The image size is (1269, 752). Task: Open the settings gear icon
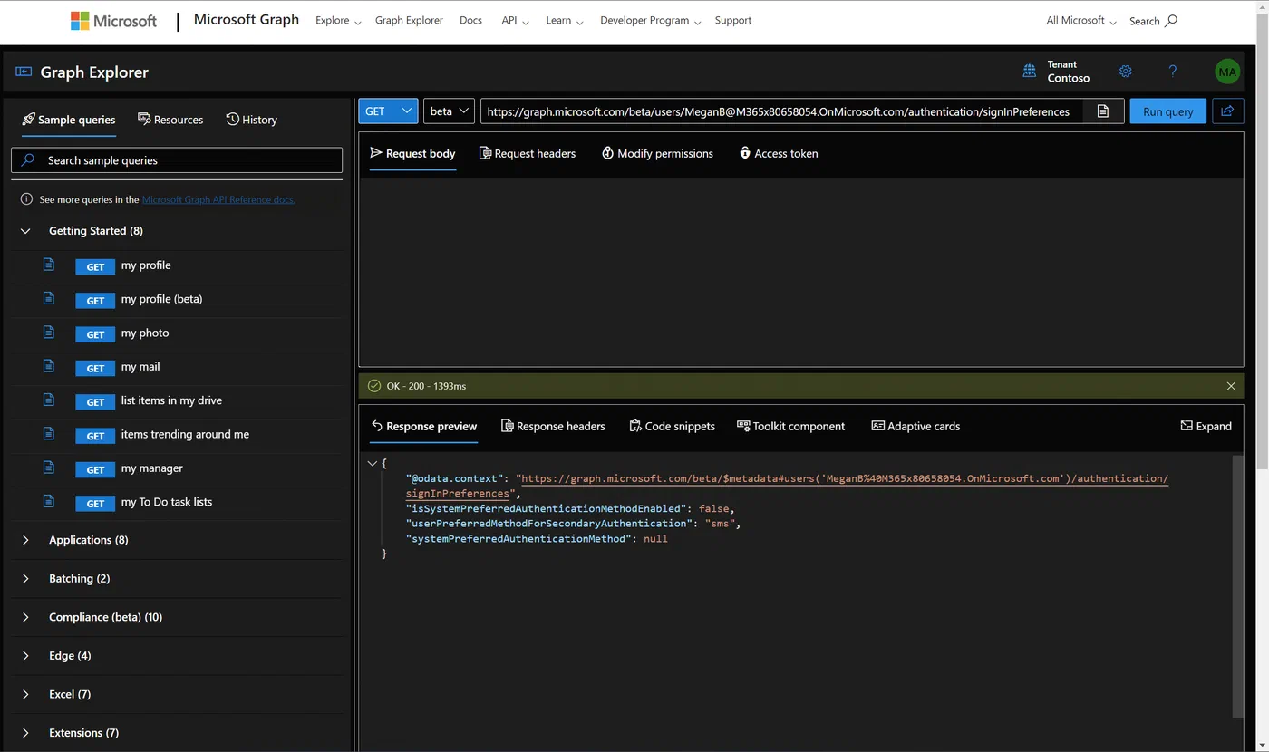[1125, 71]
